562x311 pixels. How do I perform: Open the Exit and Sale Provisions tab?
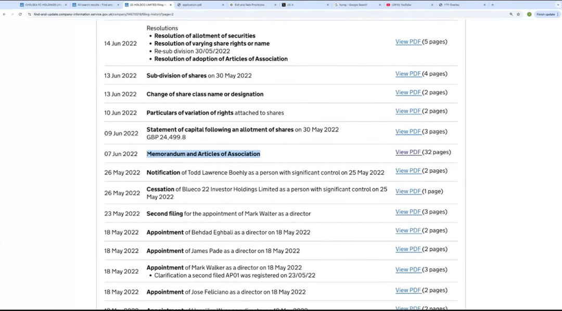250,5
